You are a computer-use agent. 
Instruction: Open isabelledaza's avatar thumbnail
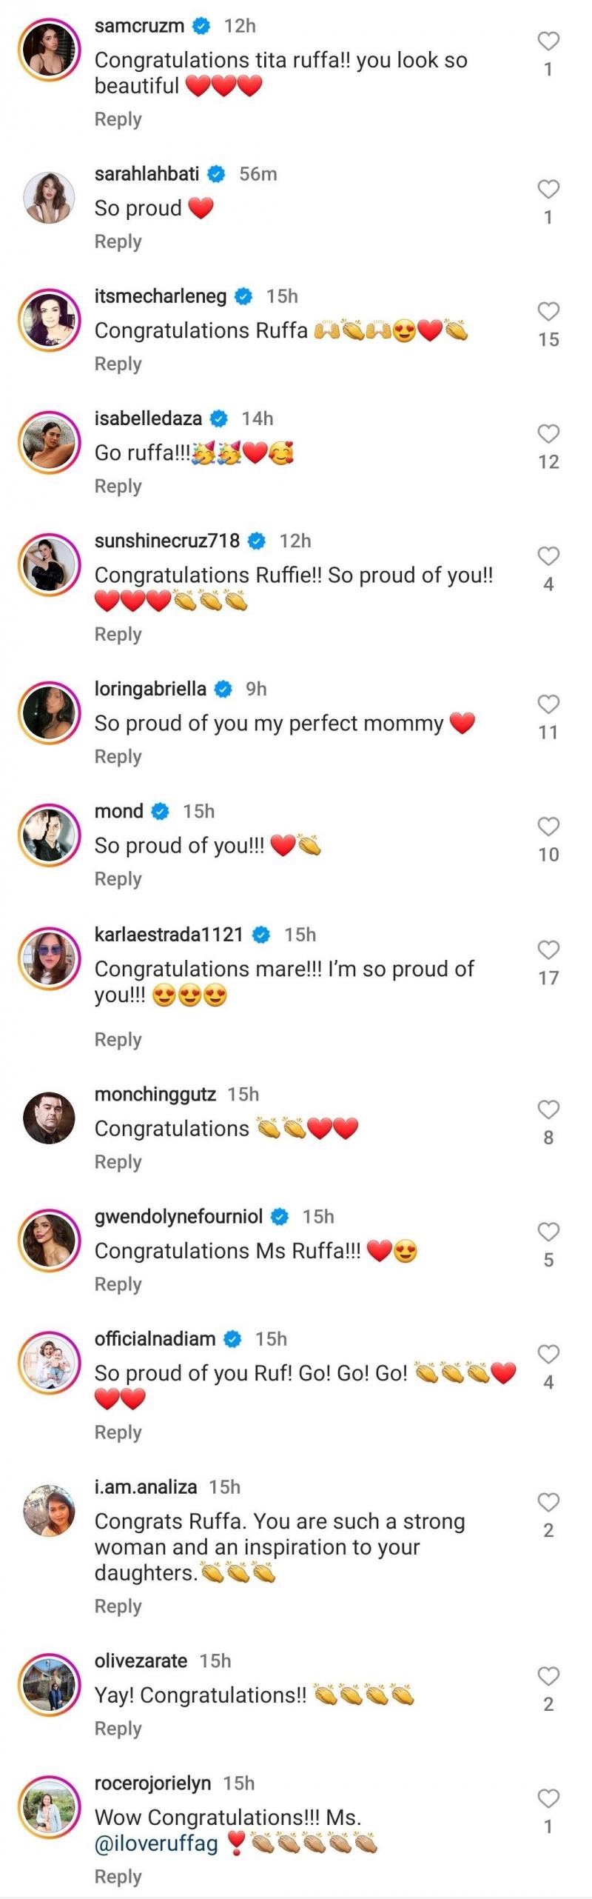pyautogui.click(x=49, y=443)
